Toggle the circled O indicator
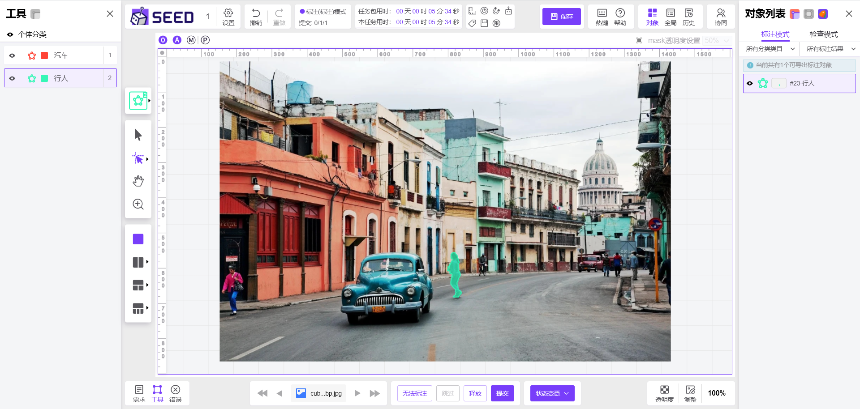The image size is (860, 409). tap(163, 40)
